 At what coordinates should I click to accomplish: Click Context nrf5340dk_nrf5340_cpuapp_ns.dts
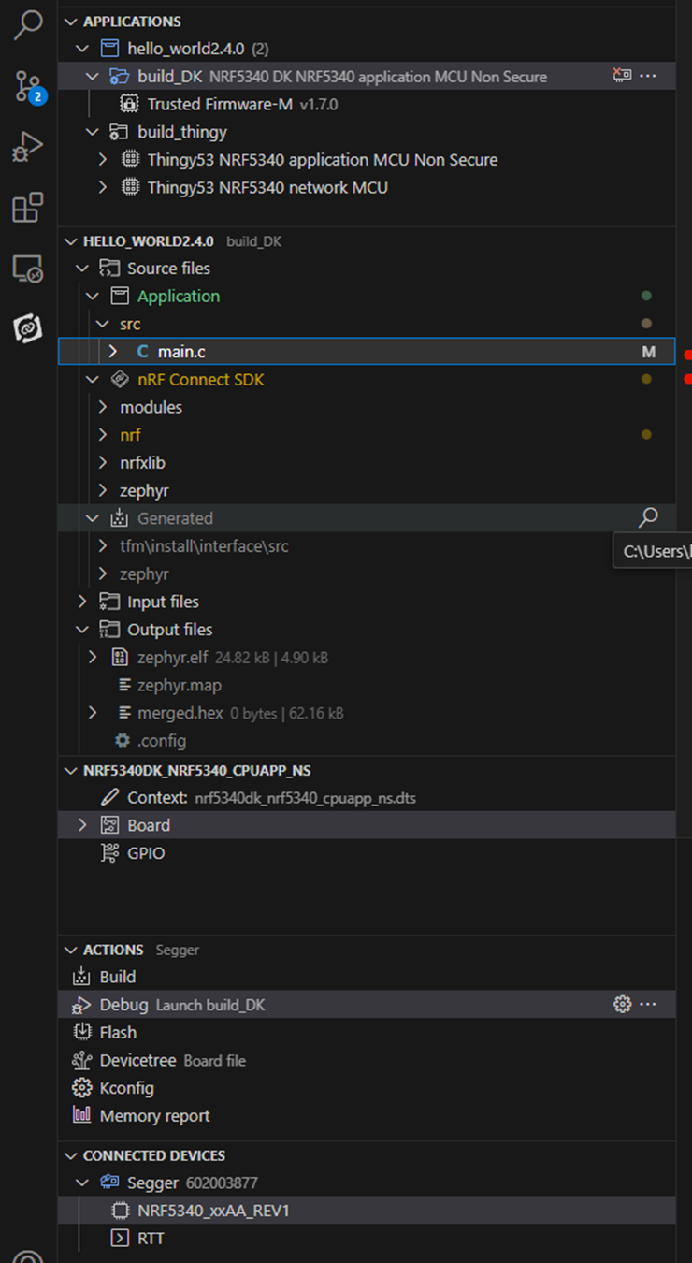(367, 798)
